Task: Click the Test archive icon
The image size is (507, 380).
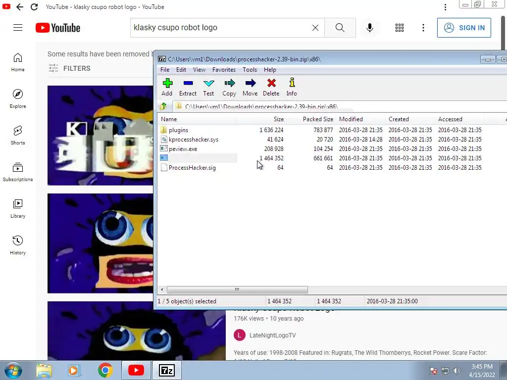Action: point(208,87)
